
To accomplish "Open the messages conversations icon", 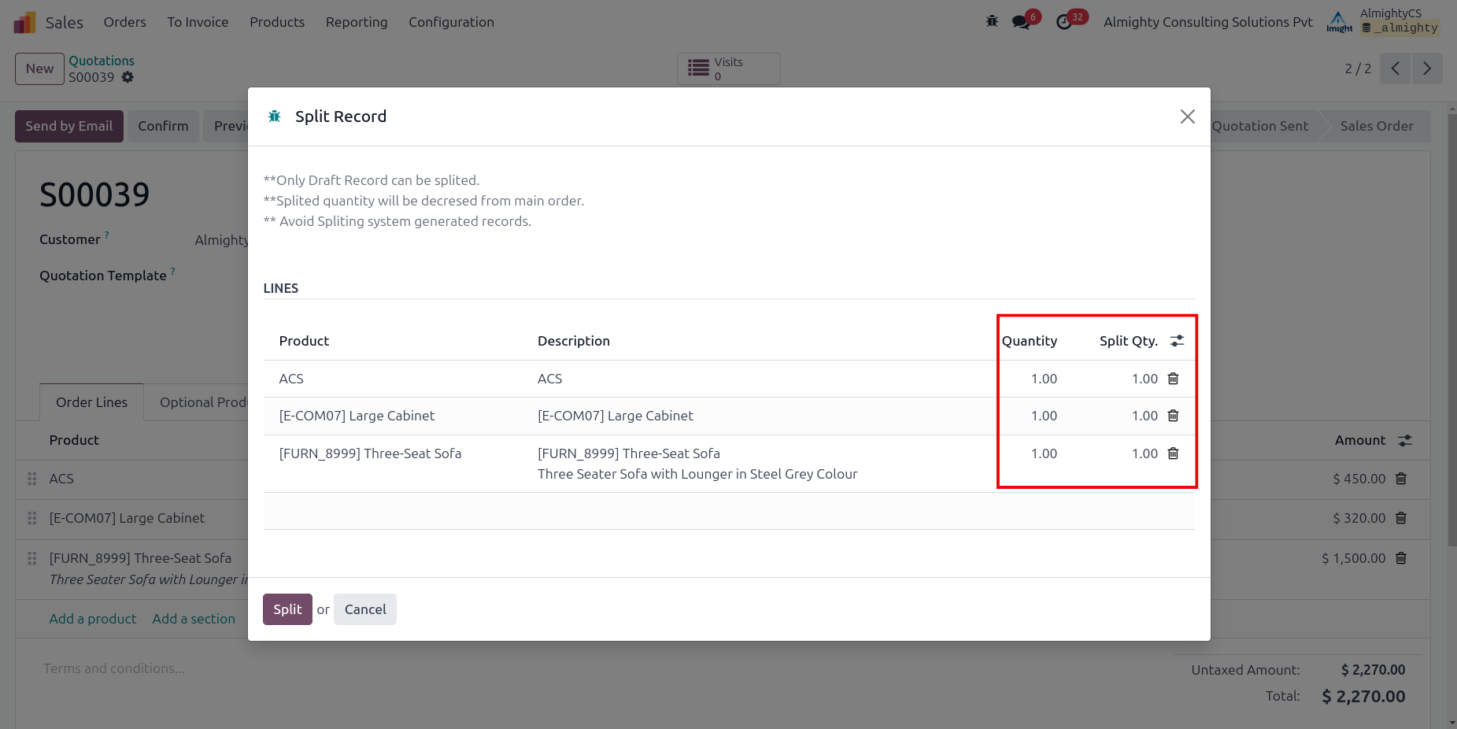I will click(1022, 22).
